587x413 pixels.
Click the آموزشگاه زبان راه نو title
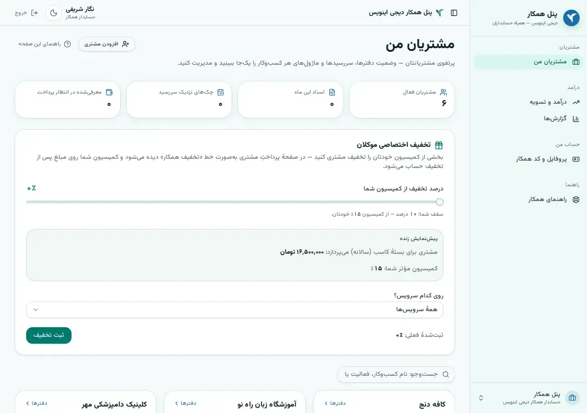pyautogui.click(x=267, y=404)
